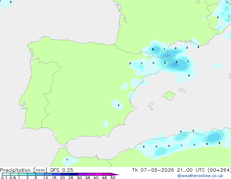Pick the 0.5–1 mm legend swatch
231x179 pixels.
point(15,174)
